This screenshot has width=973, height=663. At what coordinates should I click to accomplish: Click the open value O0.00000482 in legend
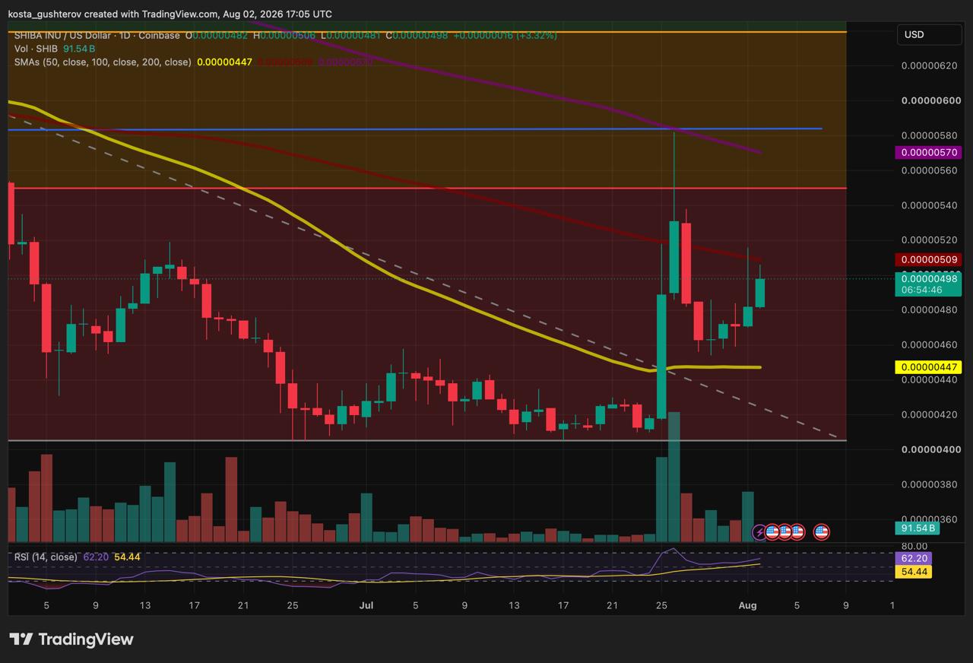tap(218, 35)
